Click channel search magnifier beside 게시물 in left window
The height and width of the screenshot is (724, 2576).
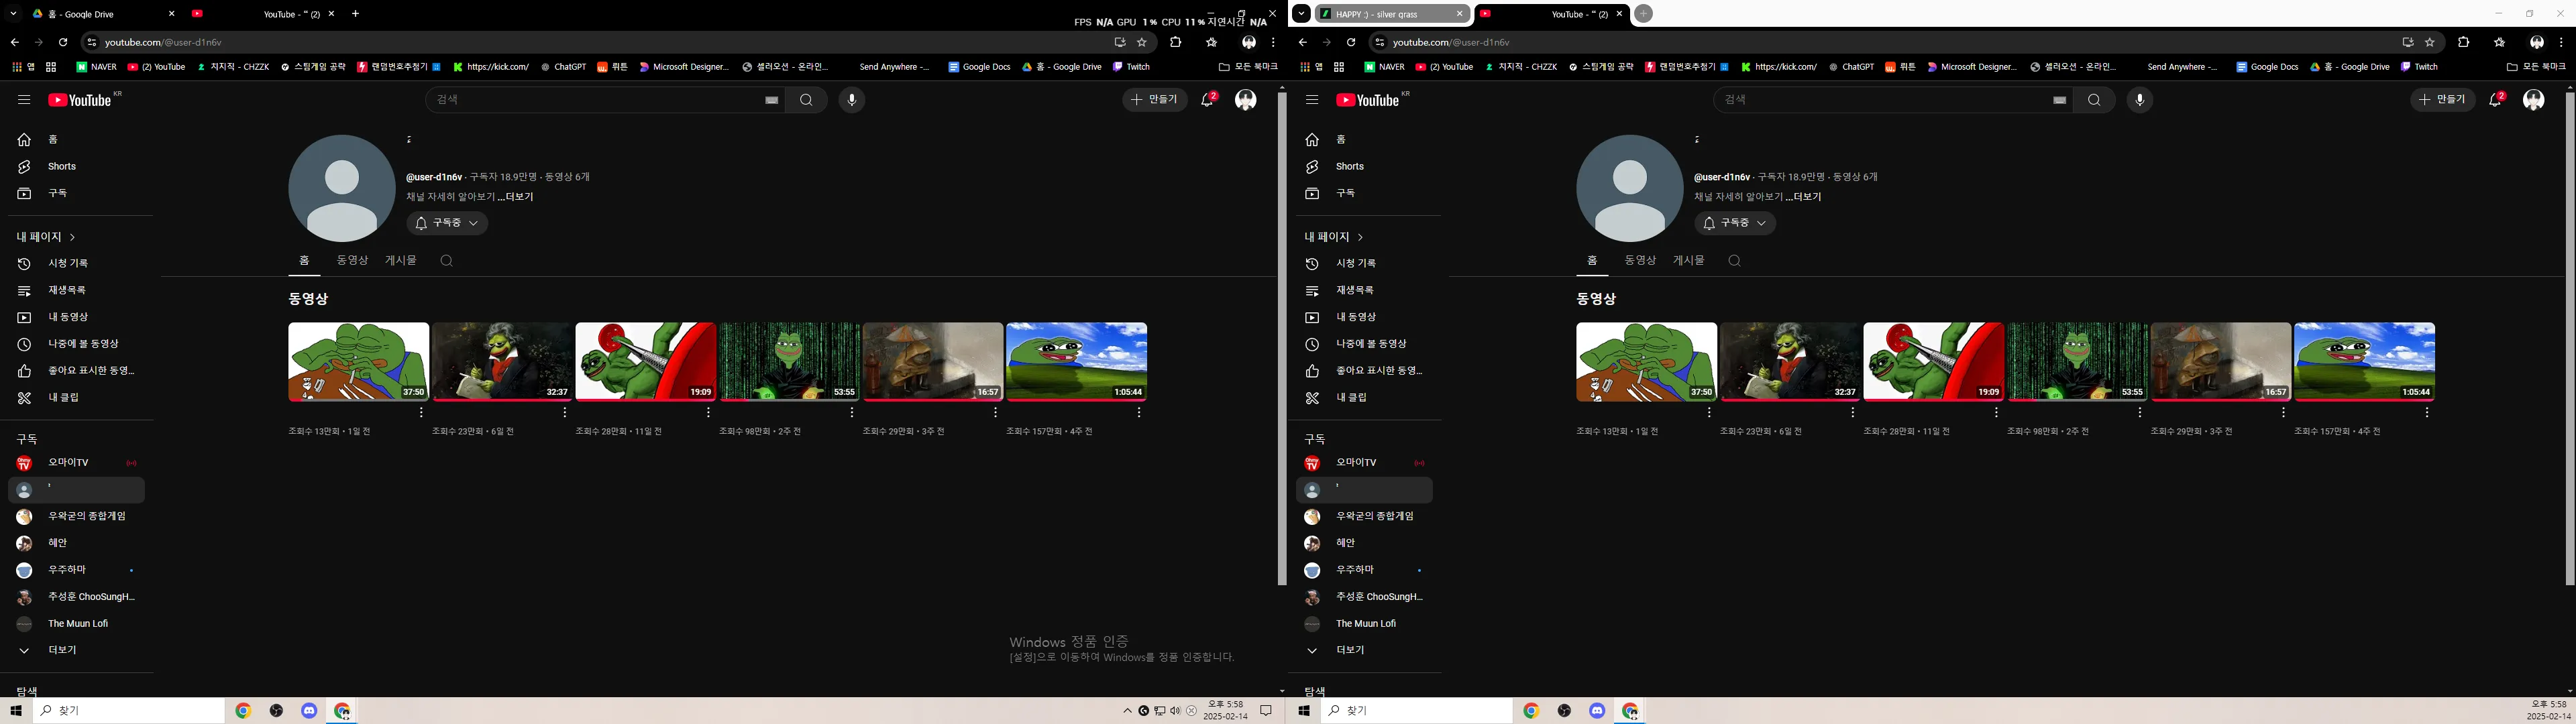[446, 260]
